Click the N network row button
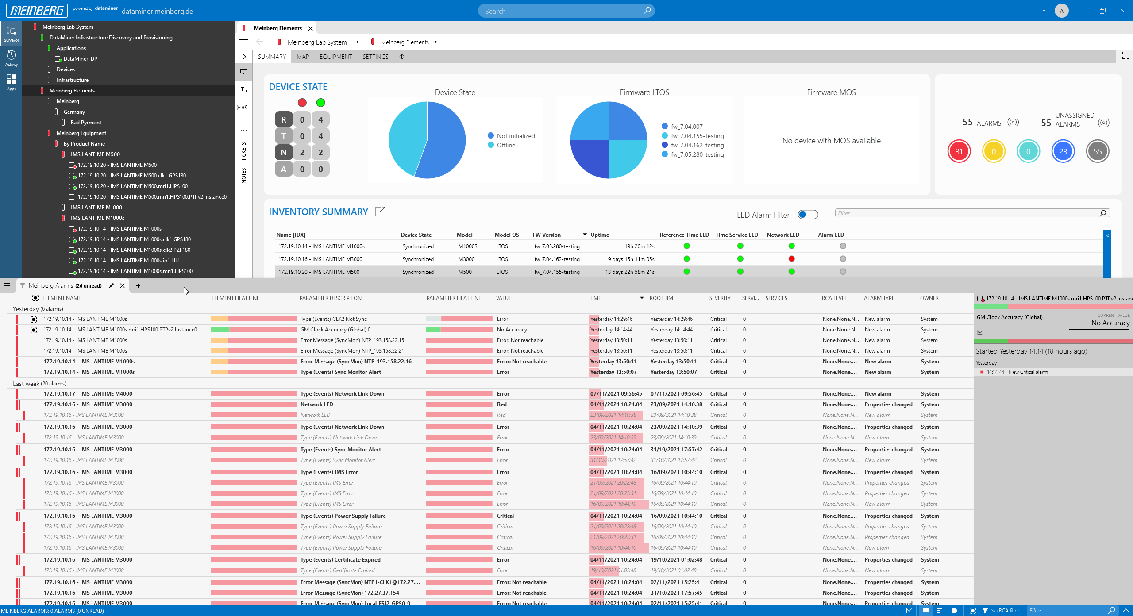 pos(284,152)
